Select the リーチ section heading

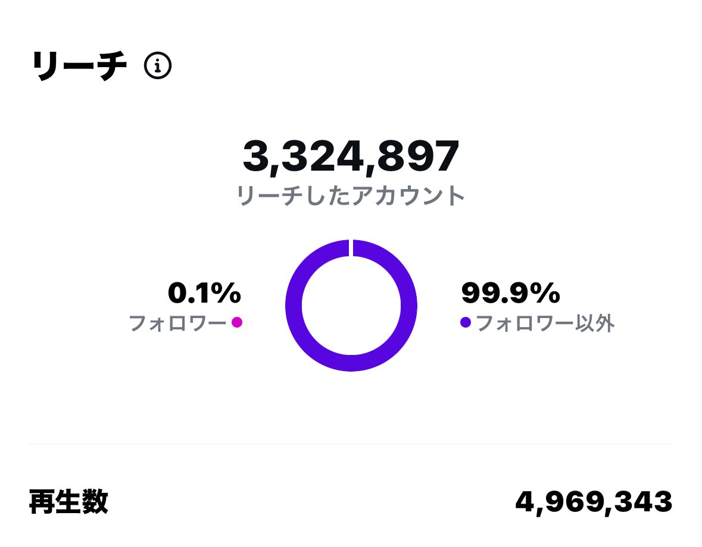(x=79, y=67)
